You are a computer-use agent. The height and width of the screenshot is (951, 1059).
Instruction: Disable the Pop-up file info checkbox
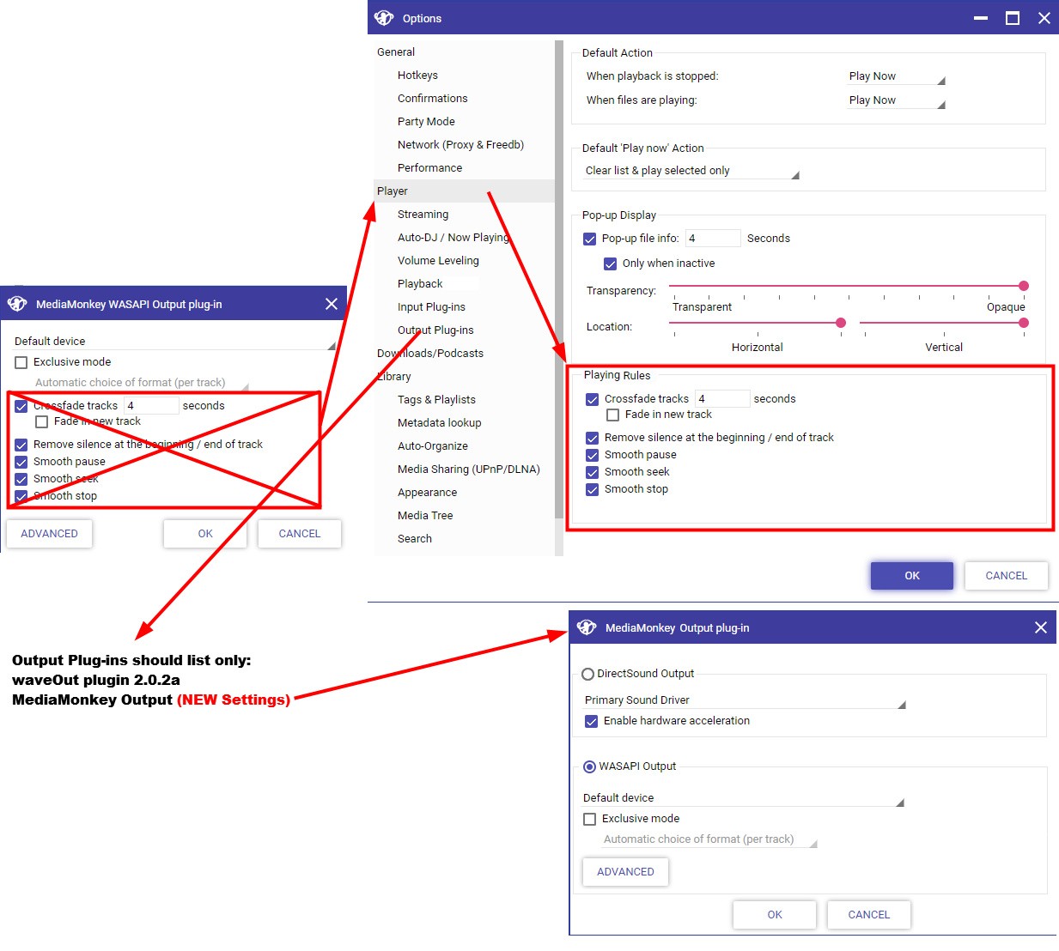click(590, 239)
